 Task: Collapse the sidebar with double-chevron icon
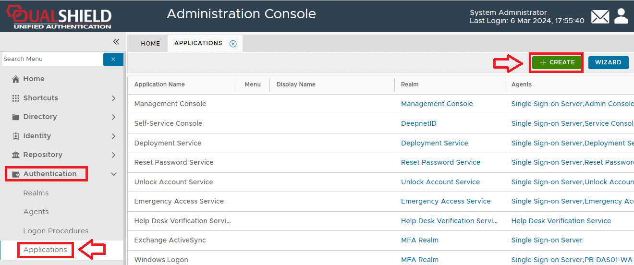[116, 42]
